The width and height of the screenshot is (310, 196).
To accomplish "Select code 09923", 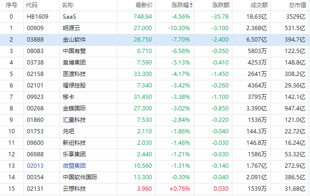I will pos(35,97).
